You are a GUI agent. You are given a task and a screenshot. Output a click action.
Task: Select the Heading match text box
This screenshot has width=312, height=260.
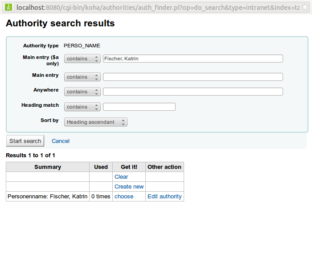point(139,107)
